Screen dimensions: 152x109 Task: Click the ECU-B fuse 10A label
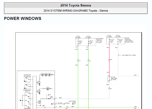(121, 41)
